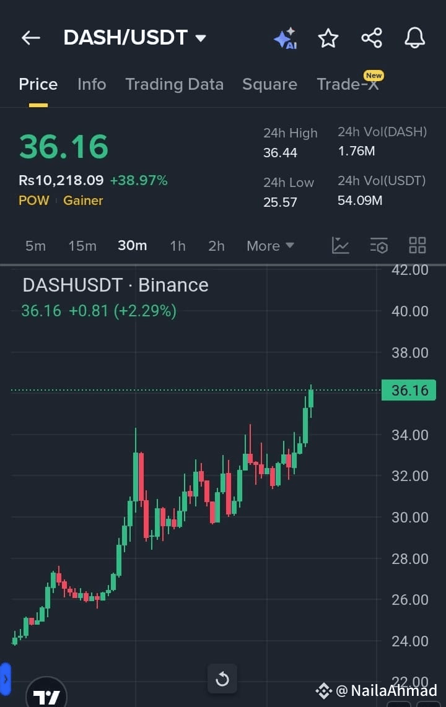Select the 15m timeframe
446x707 pixels.
click(82, 246)
